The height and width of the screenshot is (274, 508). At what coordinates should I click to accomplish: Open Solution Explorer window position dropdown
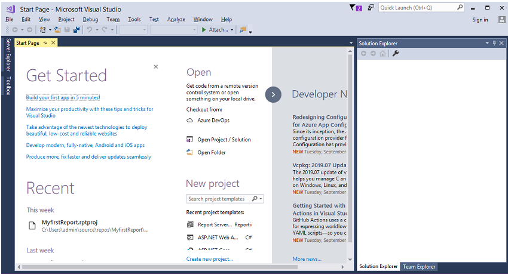(x=486, y=43)
